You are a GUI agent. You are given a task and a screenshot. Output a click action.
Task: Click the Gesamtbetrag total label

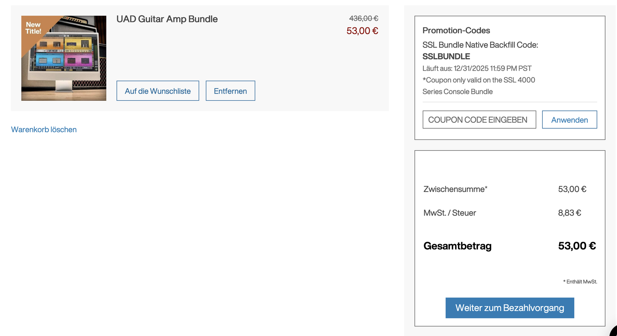pyautogui.click(x=457, y=246)
